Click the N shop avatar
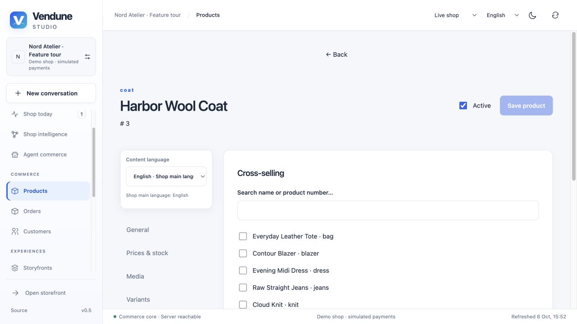This screenshot has width=577, height=324. [18, 57]
